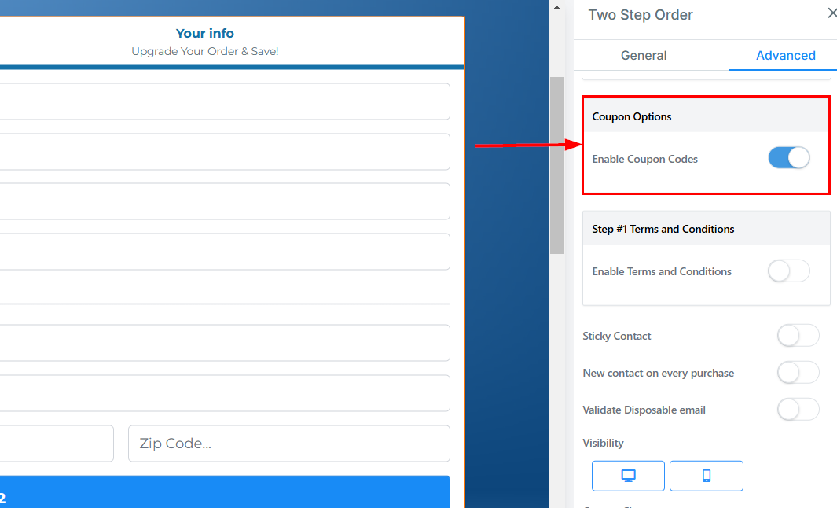
Task: Click the topmost form input field
Action: pyautogui.click(x=225, y=101)
